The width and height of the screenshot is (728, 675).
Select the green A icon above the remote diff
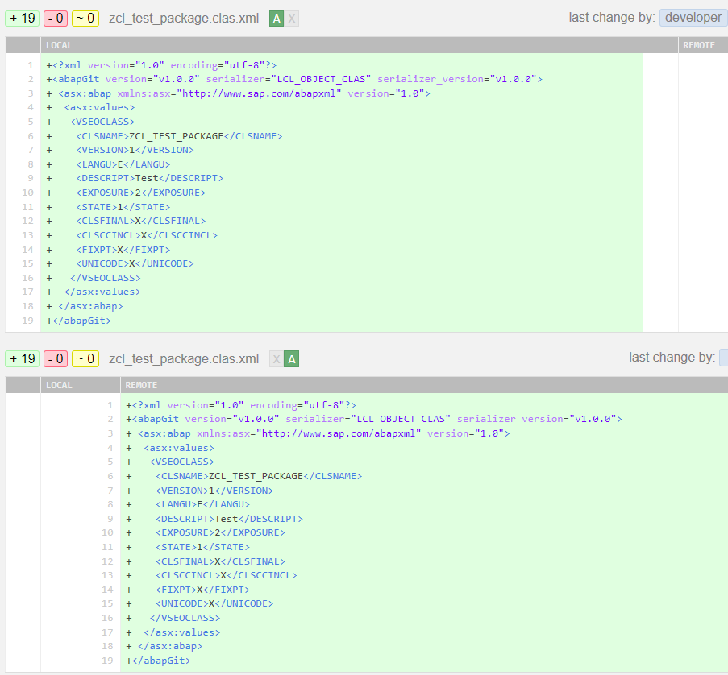point(293,358)
